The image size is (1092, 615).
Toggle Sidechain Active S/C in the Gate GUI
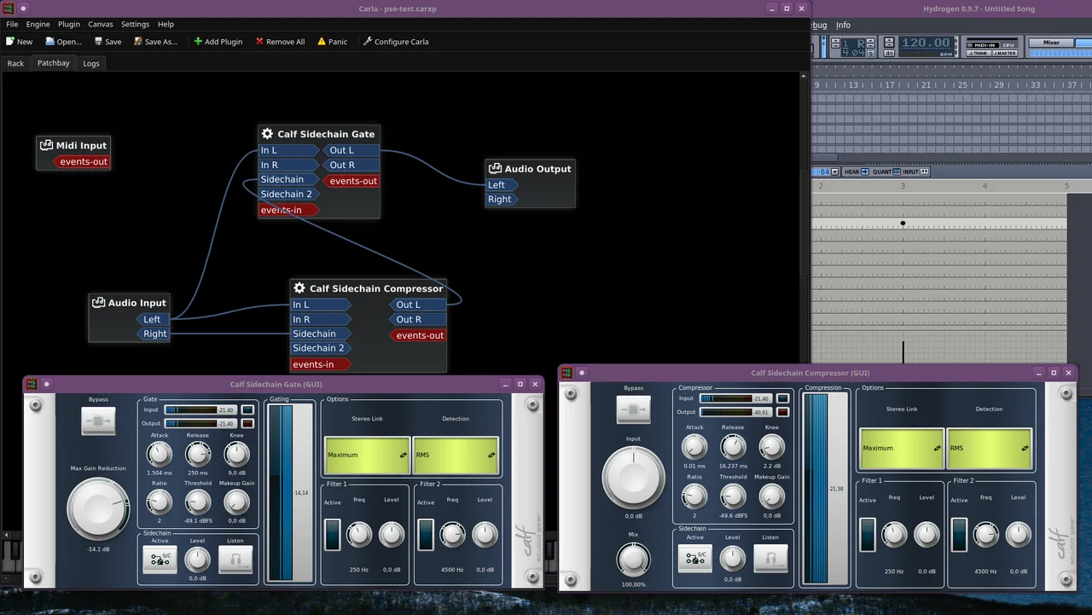160,560
